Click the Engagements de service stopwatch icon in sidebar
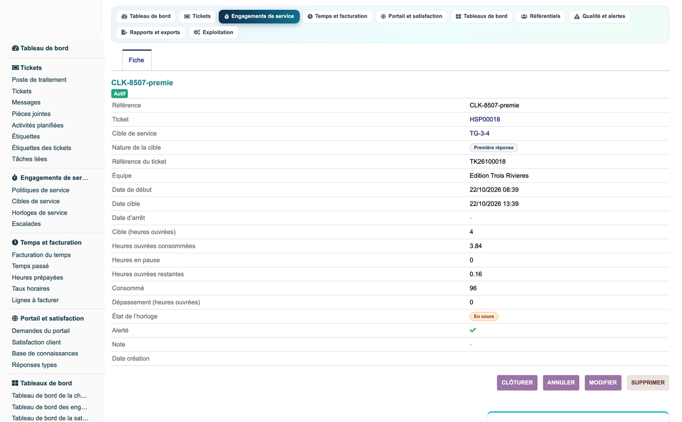This screenshot has height=422, width=682. [x=15, y=178]
